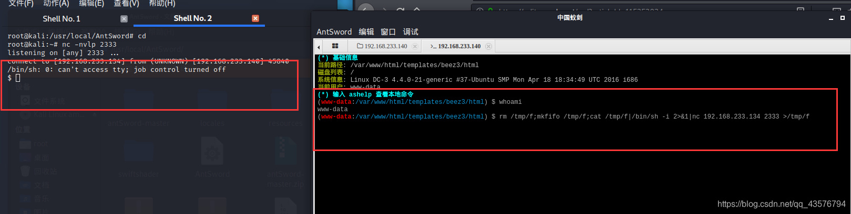Open the AntSword menu
This screenshot has width=851, height=214.
coord(334,32)
